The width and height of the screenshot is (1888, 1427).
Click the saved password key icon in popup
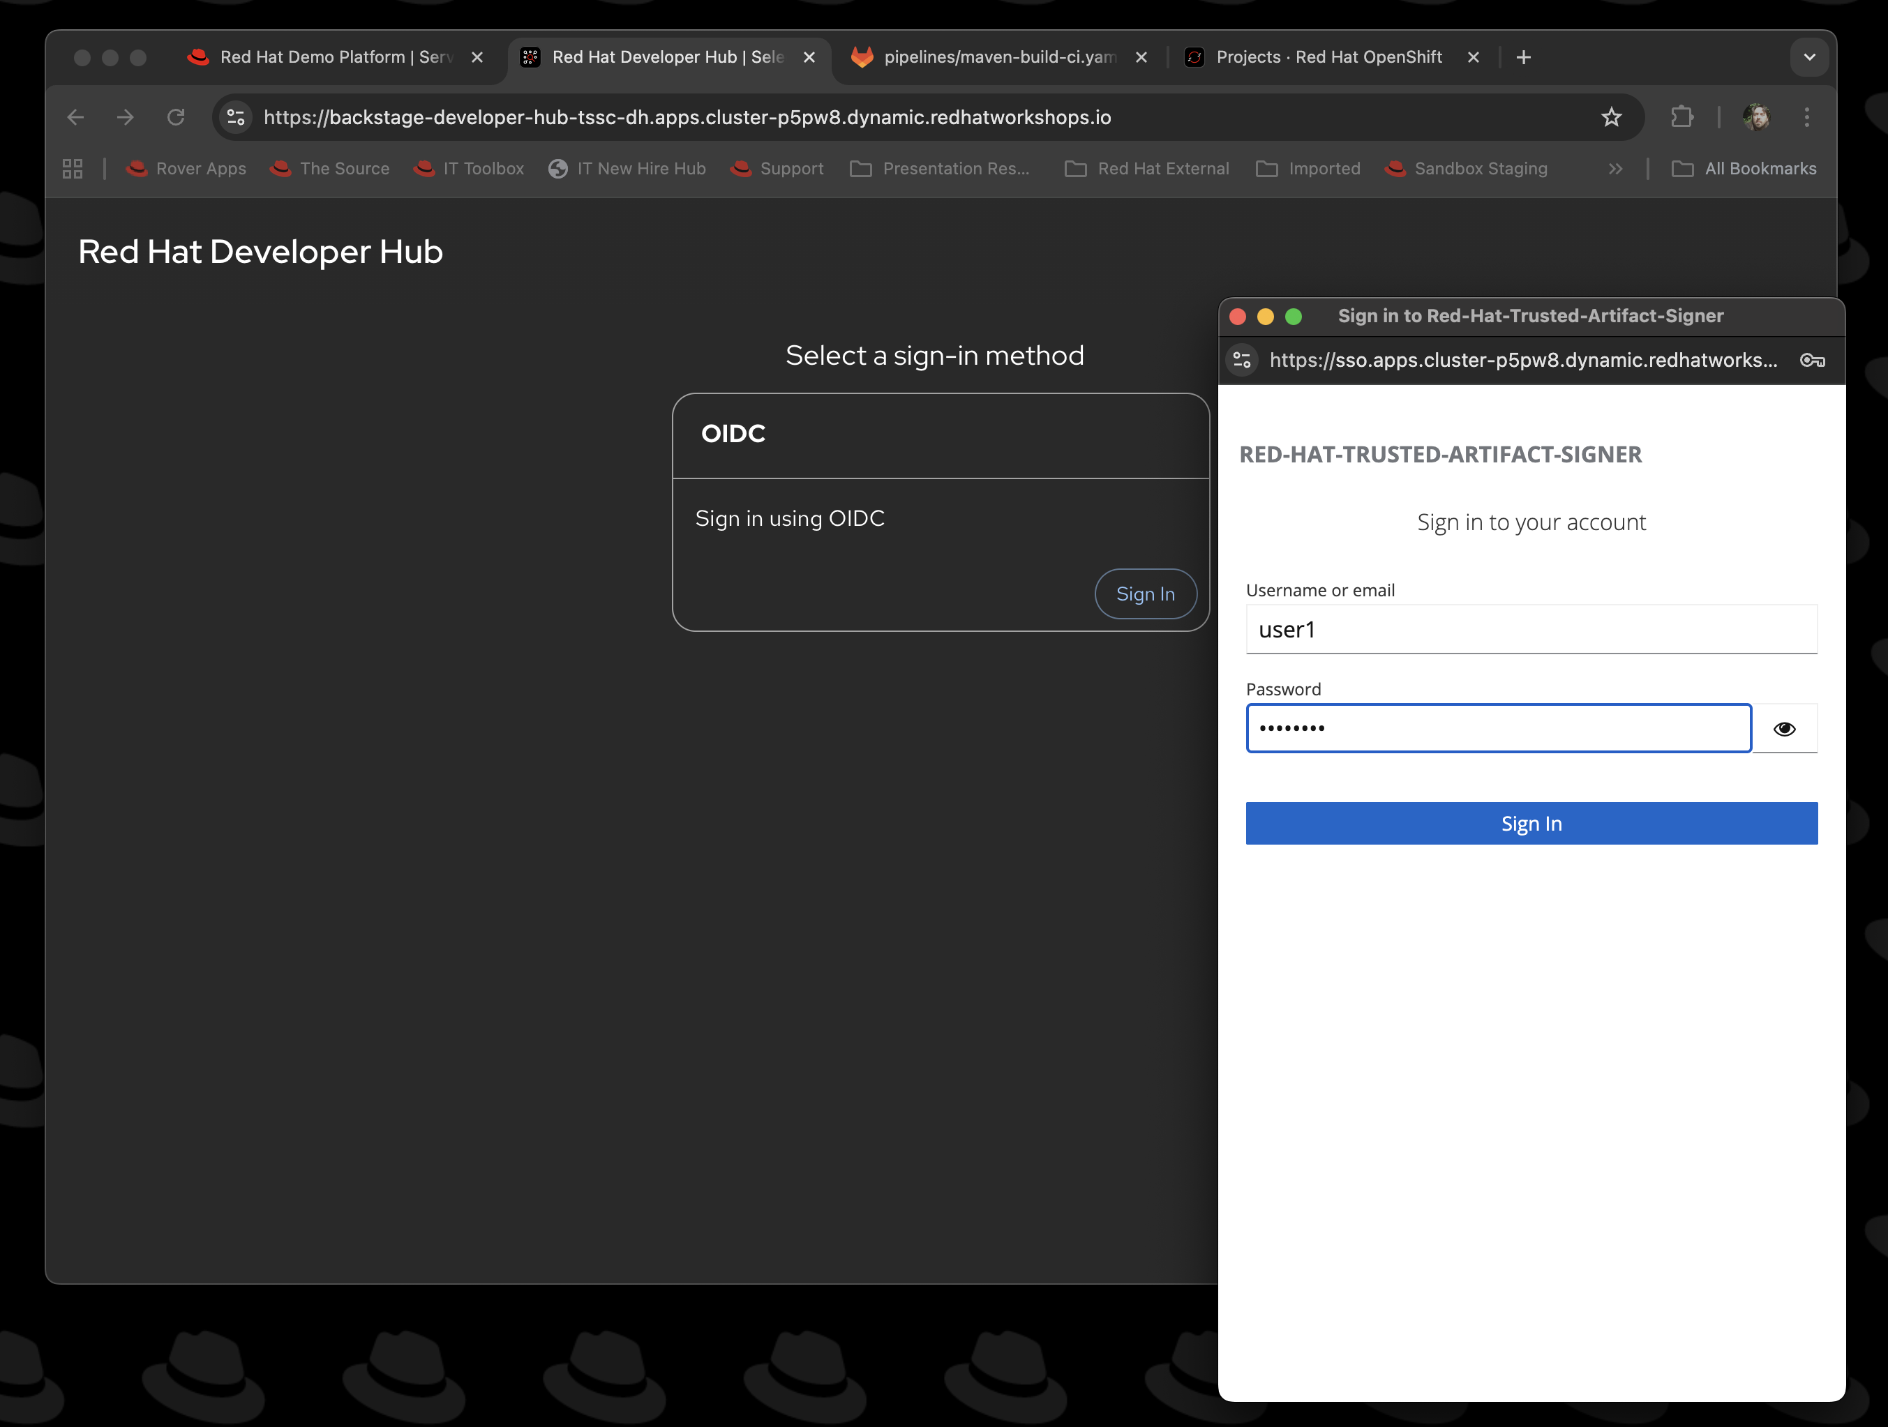click(1812, 360)
